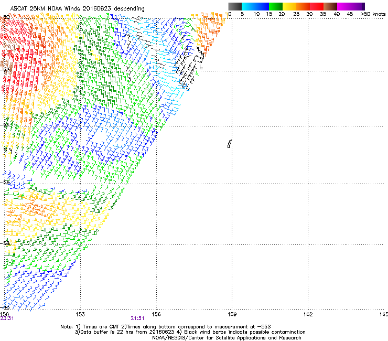Image resolution: width=388 pixels, height=341 pixels.
Task: Click the latitude label '-56'
Action: click(x=5, y=183)
